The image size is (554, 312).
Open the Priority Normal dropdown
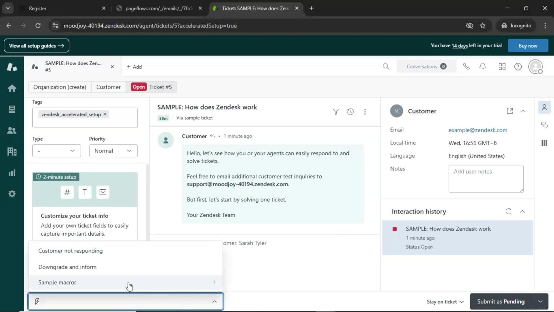(x=113, y=151)
